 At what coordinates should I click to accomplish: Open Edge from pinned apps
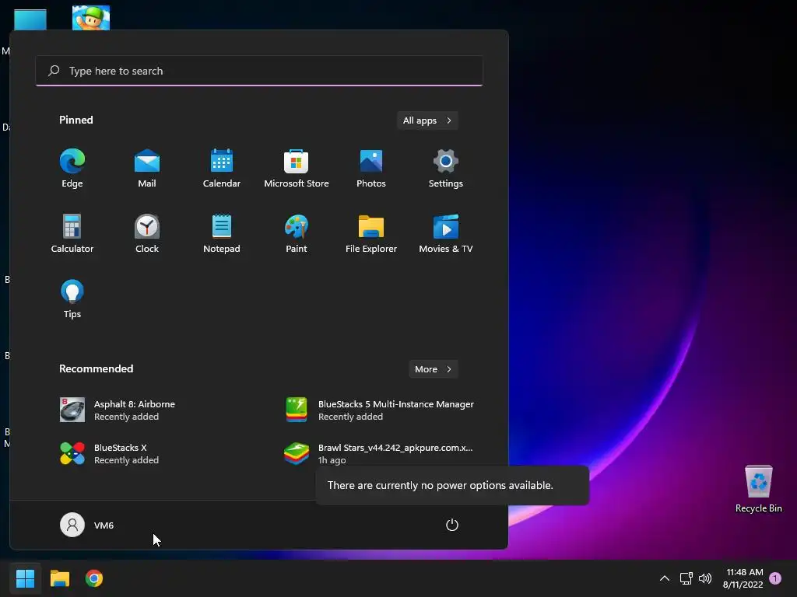pyautogui.click(x=72, y=169)
